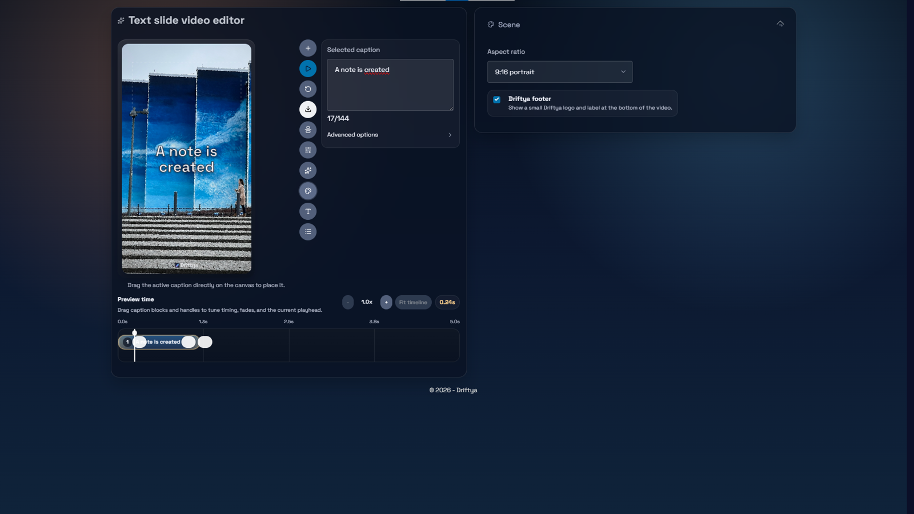Click the Add caption plus icon
The image size is (914, 514).
308,48
